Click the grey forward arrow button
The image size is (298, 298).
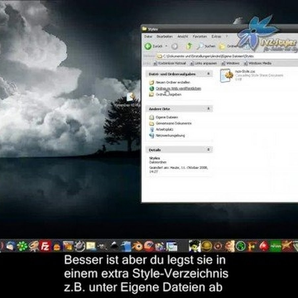coord(174,46)
